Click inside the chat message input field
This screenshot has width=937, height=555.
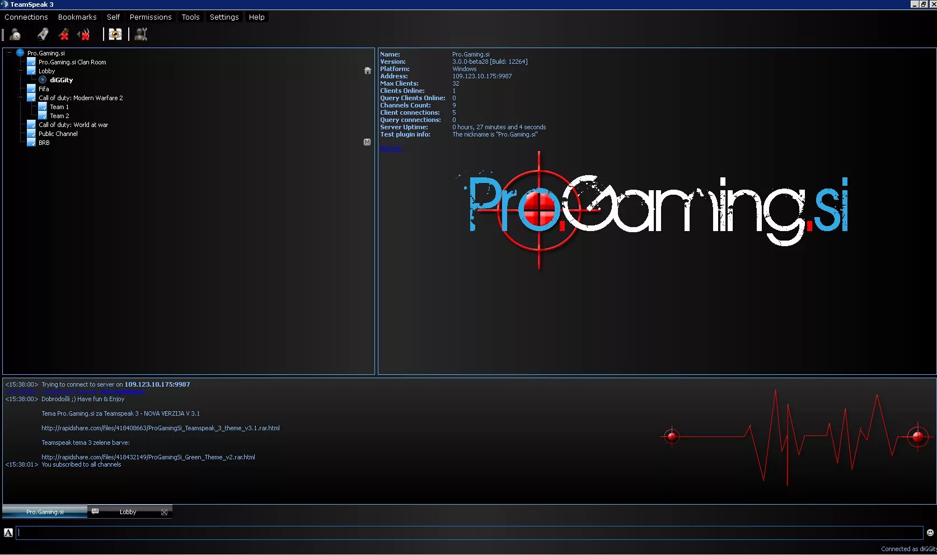(469, 533)
